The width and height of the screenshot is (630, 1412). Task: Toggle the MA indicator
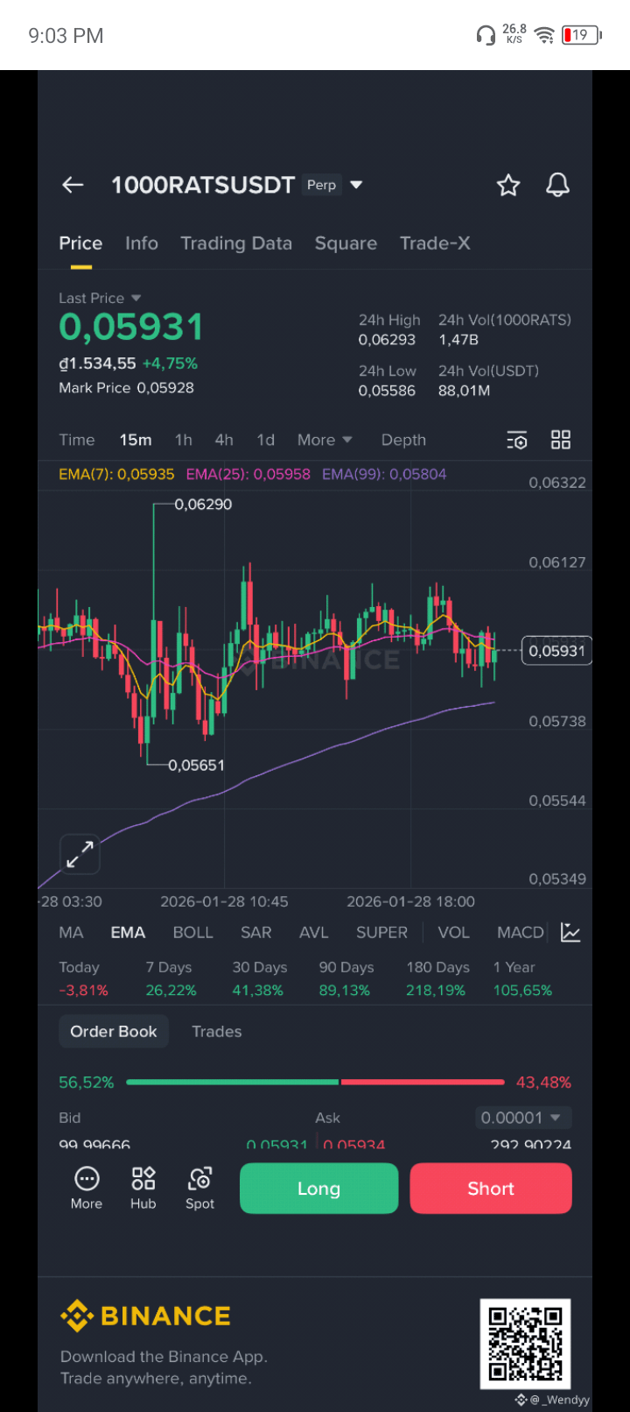point(71,933)
